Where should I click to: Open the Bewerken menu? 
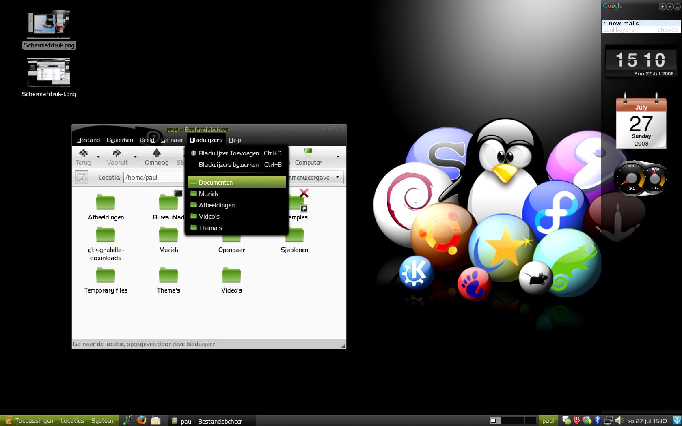[120, 140]
